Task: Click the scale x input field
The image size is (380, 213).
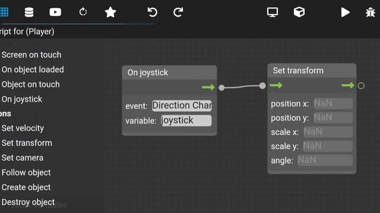Action: [x=328, y=132]
